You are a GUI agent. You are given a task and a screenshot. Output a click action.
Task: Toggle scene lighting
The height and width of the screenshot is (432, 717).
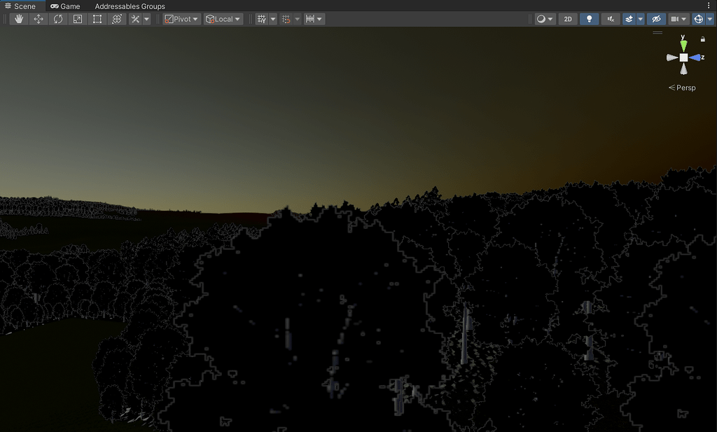tap(589, 19)
